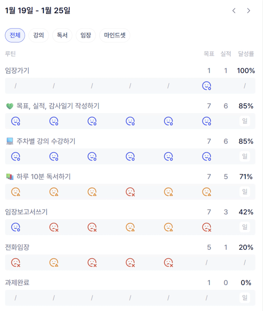This screenshot has width=263, height=311.
Task: Click first red sad face in 전화임장 row
Action: 15,263
